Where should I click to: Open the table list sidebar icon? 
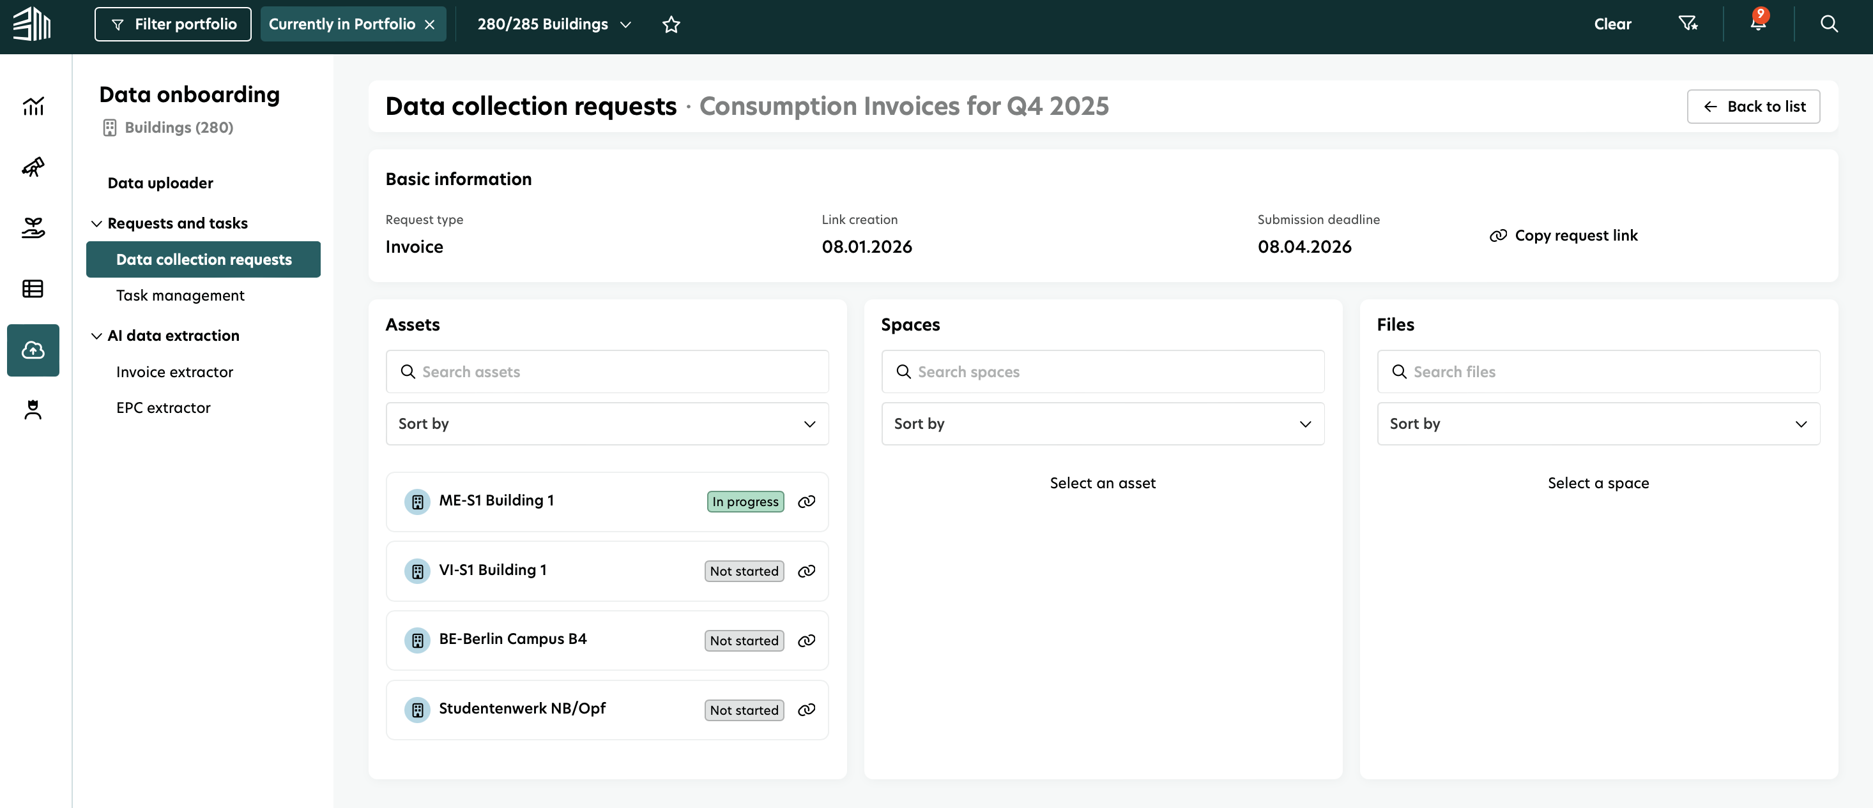pos(33,288)
